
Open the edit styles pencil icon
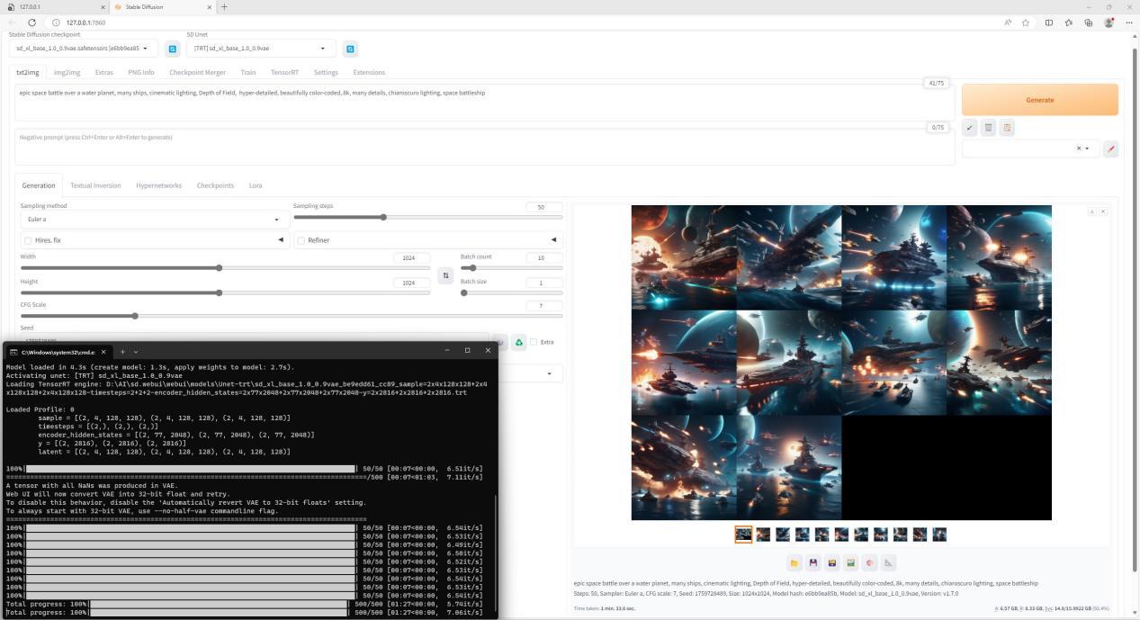coord(1110,148)
